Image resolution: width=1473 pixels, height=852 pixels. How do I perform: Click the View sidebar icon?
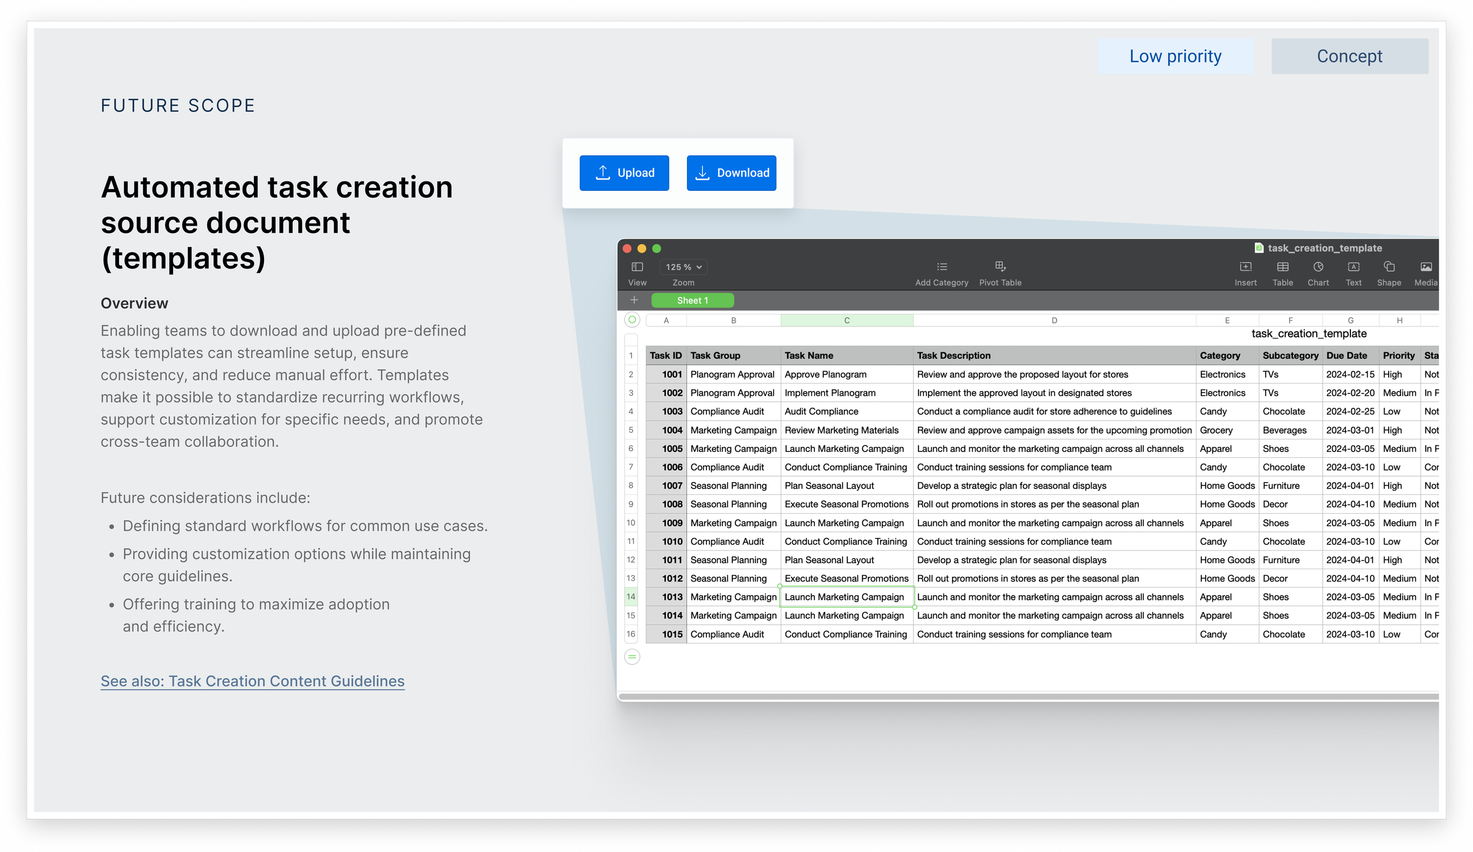(x=637, y=267)
